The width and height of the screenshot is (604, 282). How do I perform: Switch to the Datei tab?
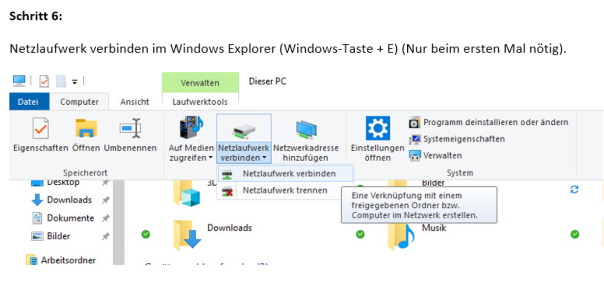(28, 102)
